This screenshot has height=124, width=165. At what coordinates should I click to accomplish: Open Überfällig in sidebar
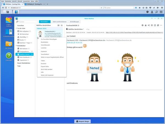pos(23,37)
